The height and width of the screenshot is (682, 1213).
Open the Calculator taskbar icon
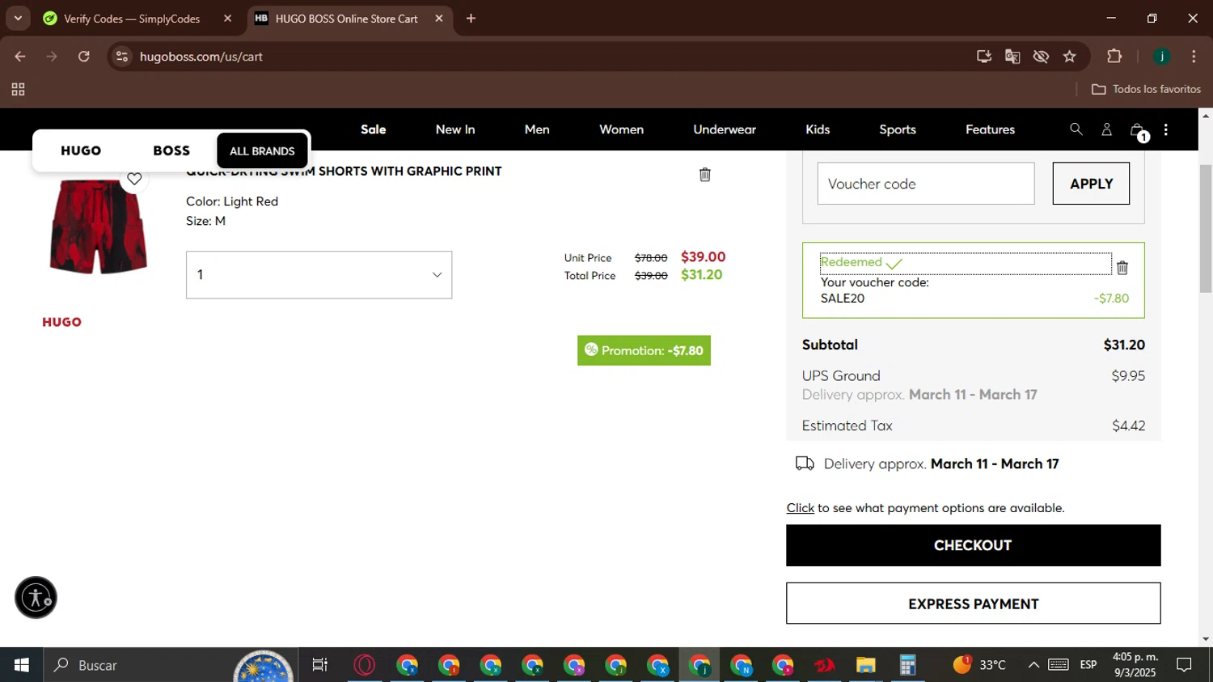point(907,665)
